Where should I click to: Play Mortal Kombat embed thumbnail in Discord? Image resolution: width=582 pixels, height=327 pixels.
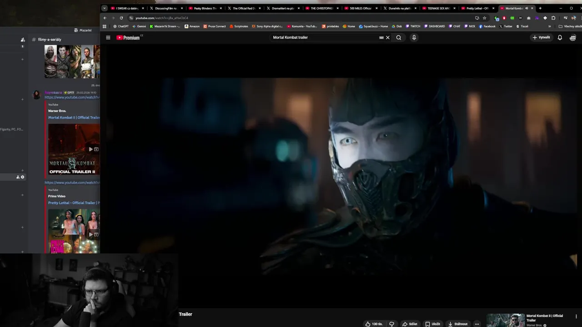click(x=74, y=149)
